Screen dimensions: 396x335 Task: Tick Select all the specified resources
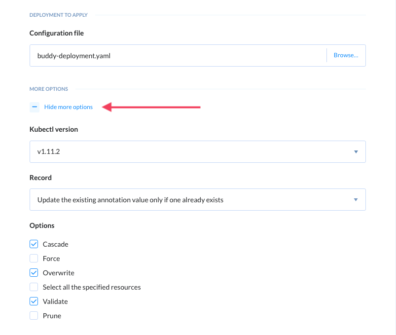pyautogui.click(x=34, y=287)
